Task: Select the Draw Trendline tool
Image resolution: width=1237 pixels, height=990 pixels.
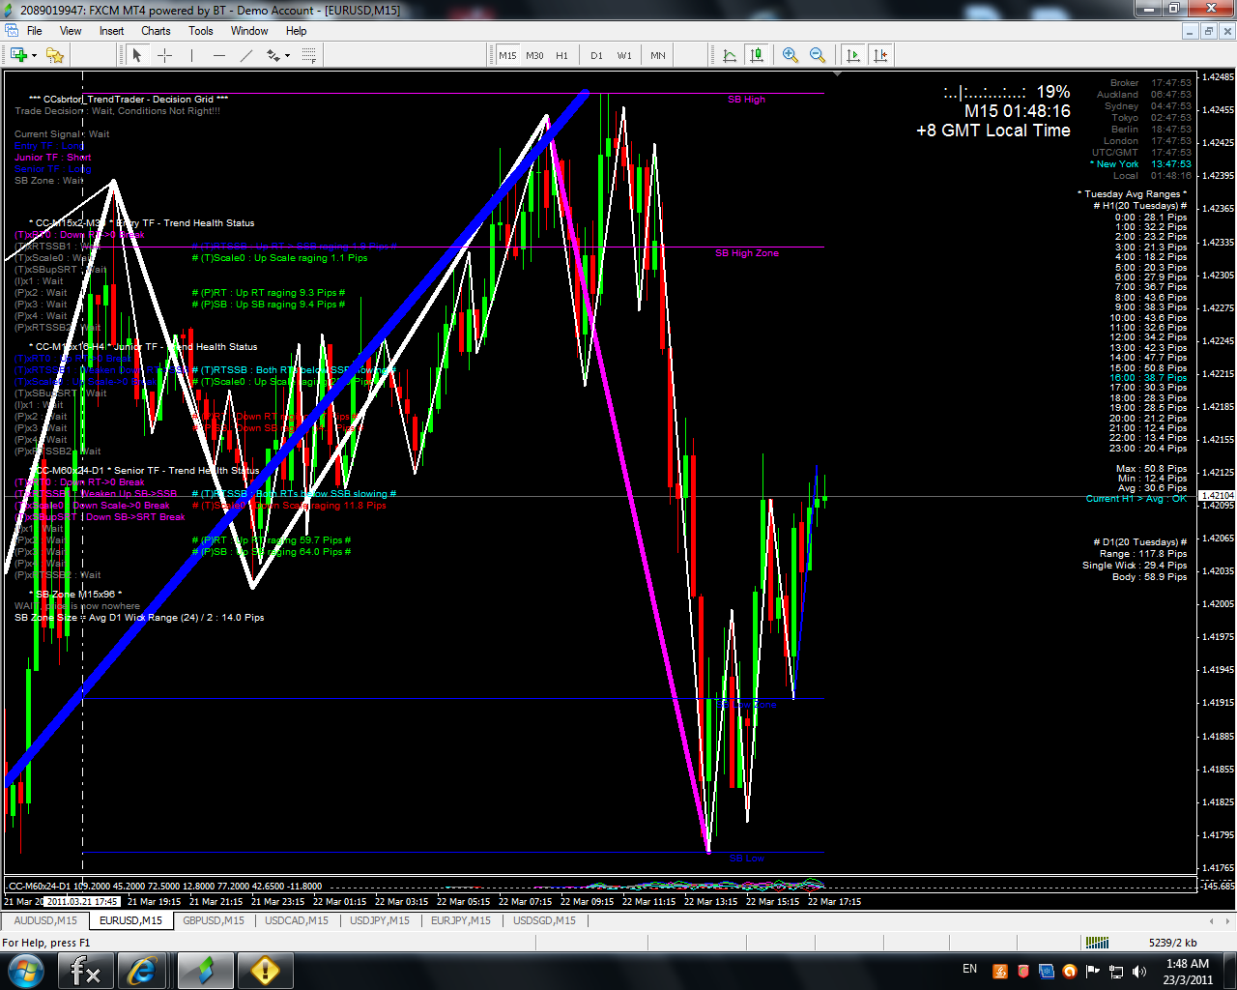Action: tap(246, 55)
